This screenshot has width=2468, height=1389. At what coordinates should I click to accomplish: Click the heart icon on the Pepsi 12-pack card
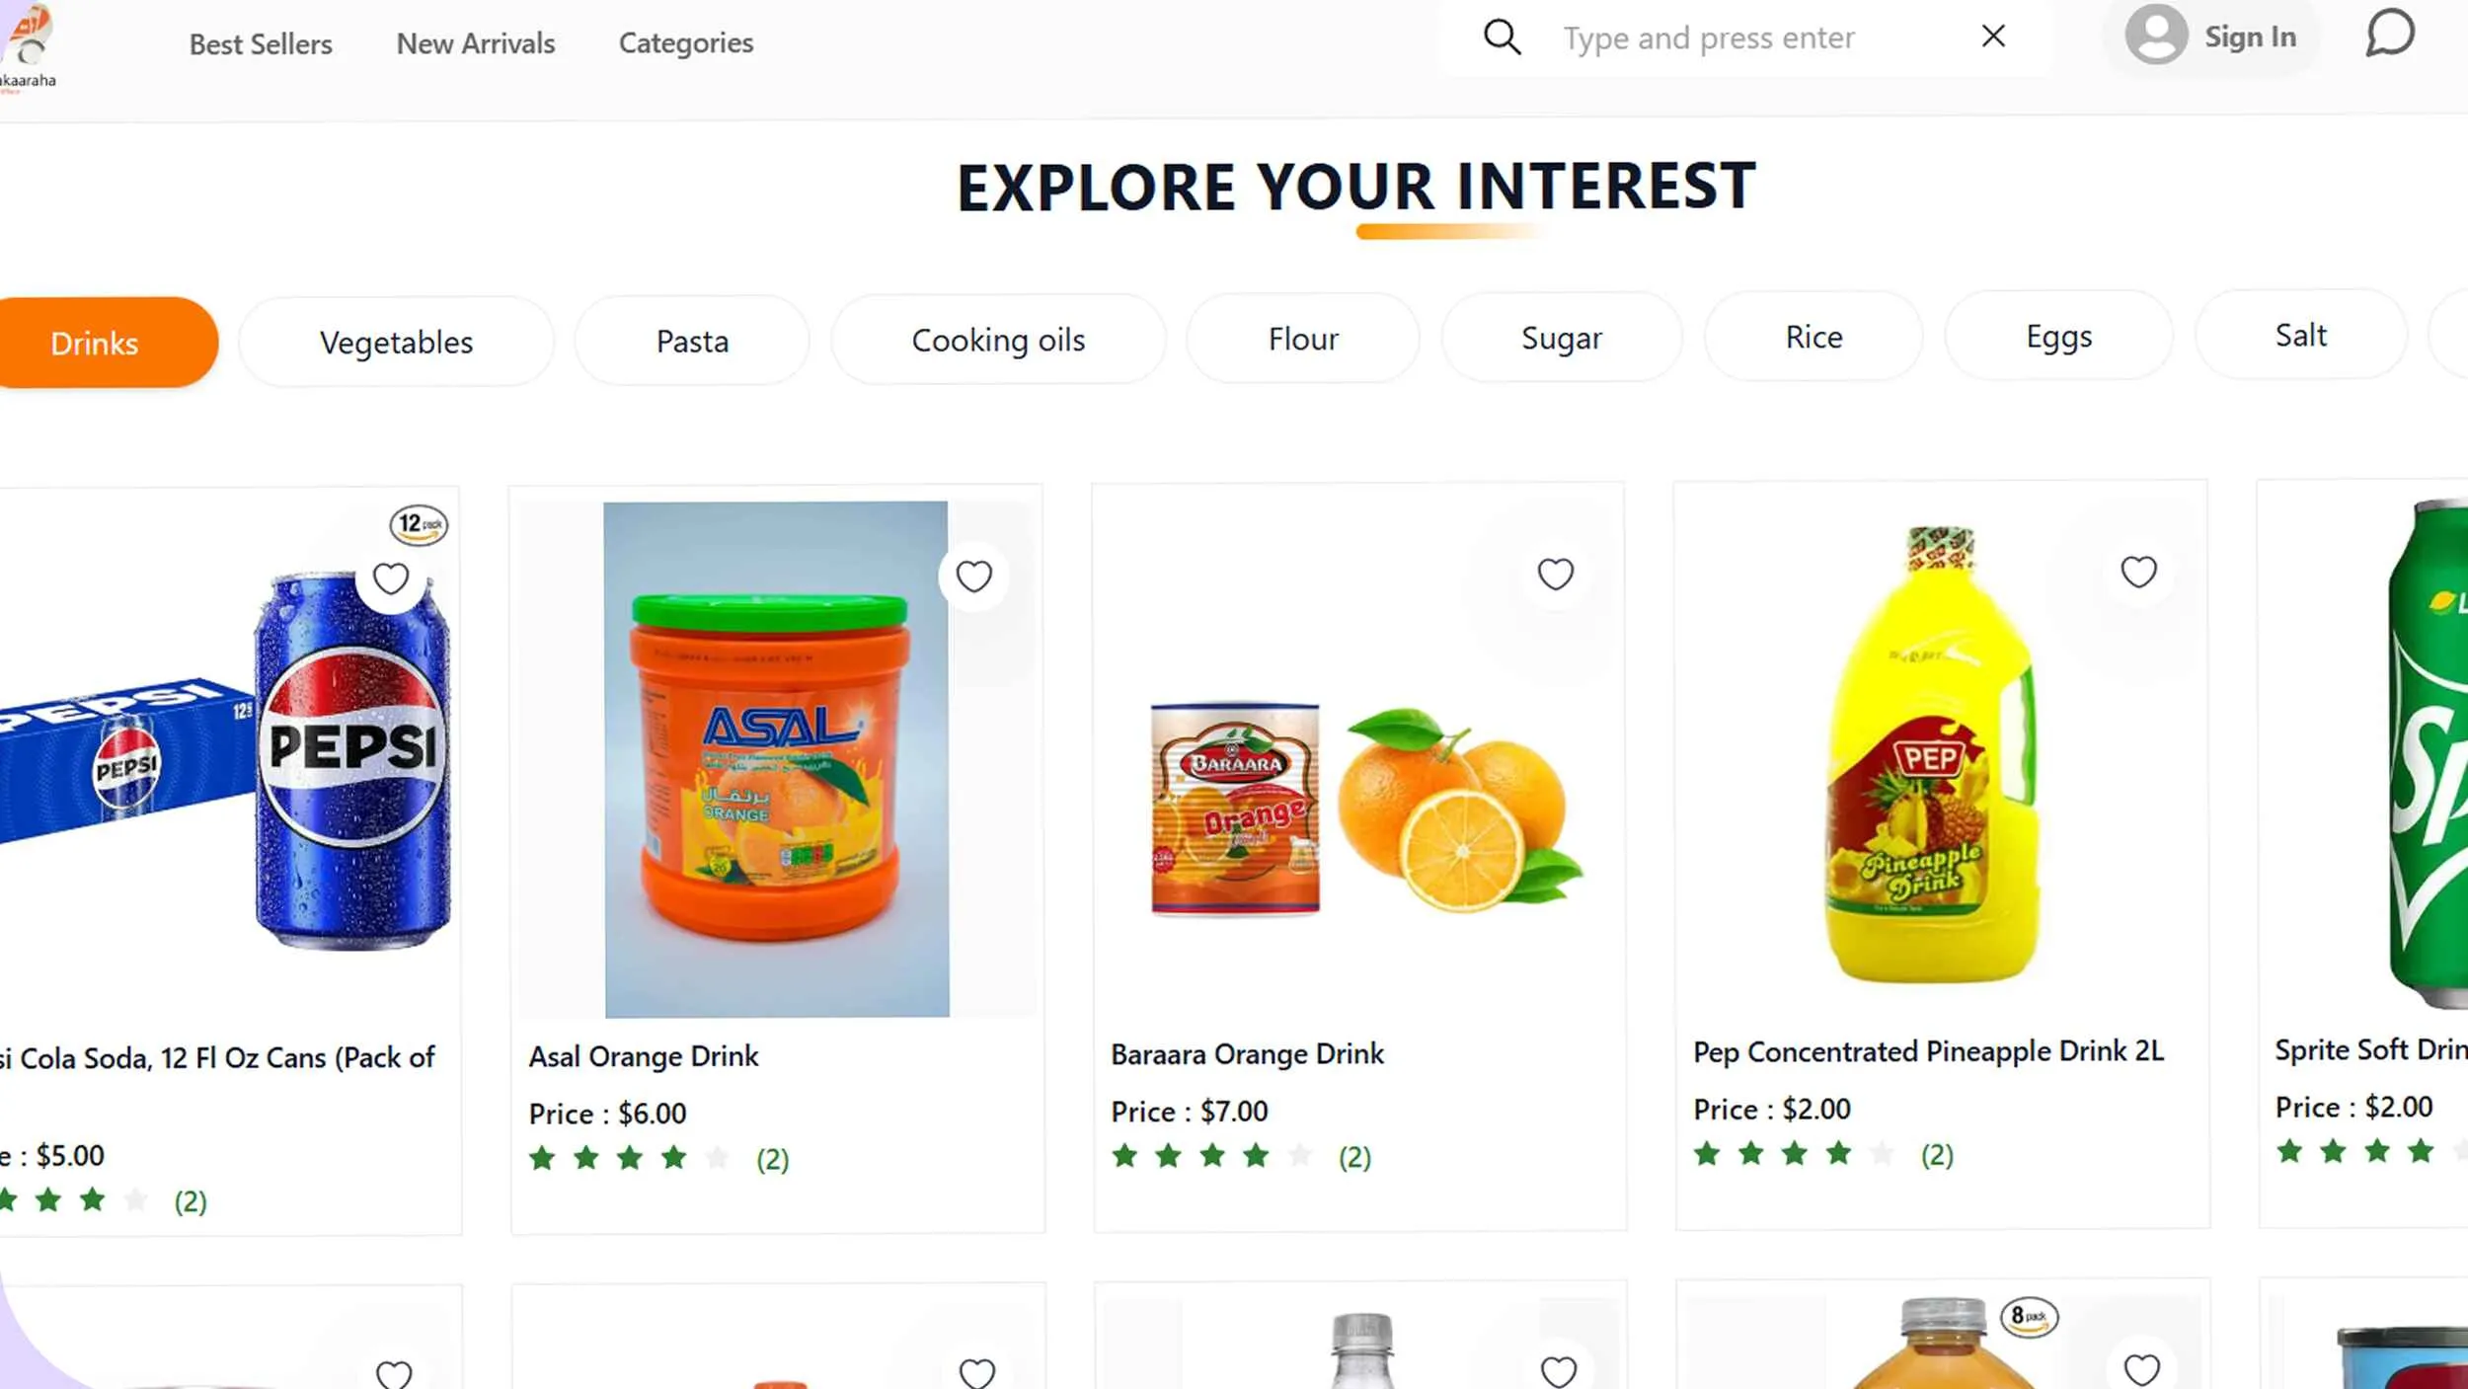point(391,578)
